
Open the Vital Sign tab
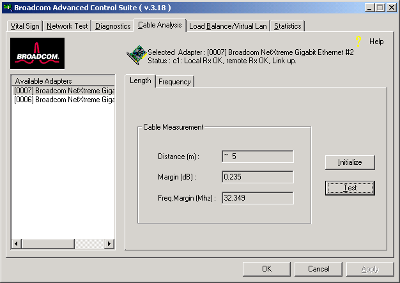pyautogui.click(x=25, y=26)
